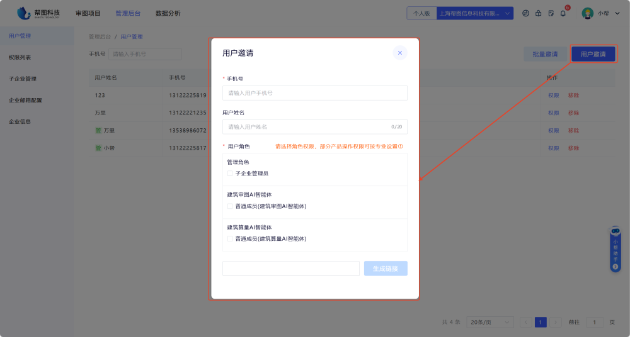The height and width of the screenshot is (337, 630).
Task: Expand the 上海帮图信息科技 company dropdown
Action: click(507, 13)
